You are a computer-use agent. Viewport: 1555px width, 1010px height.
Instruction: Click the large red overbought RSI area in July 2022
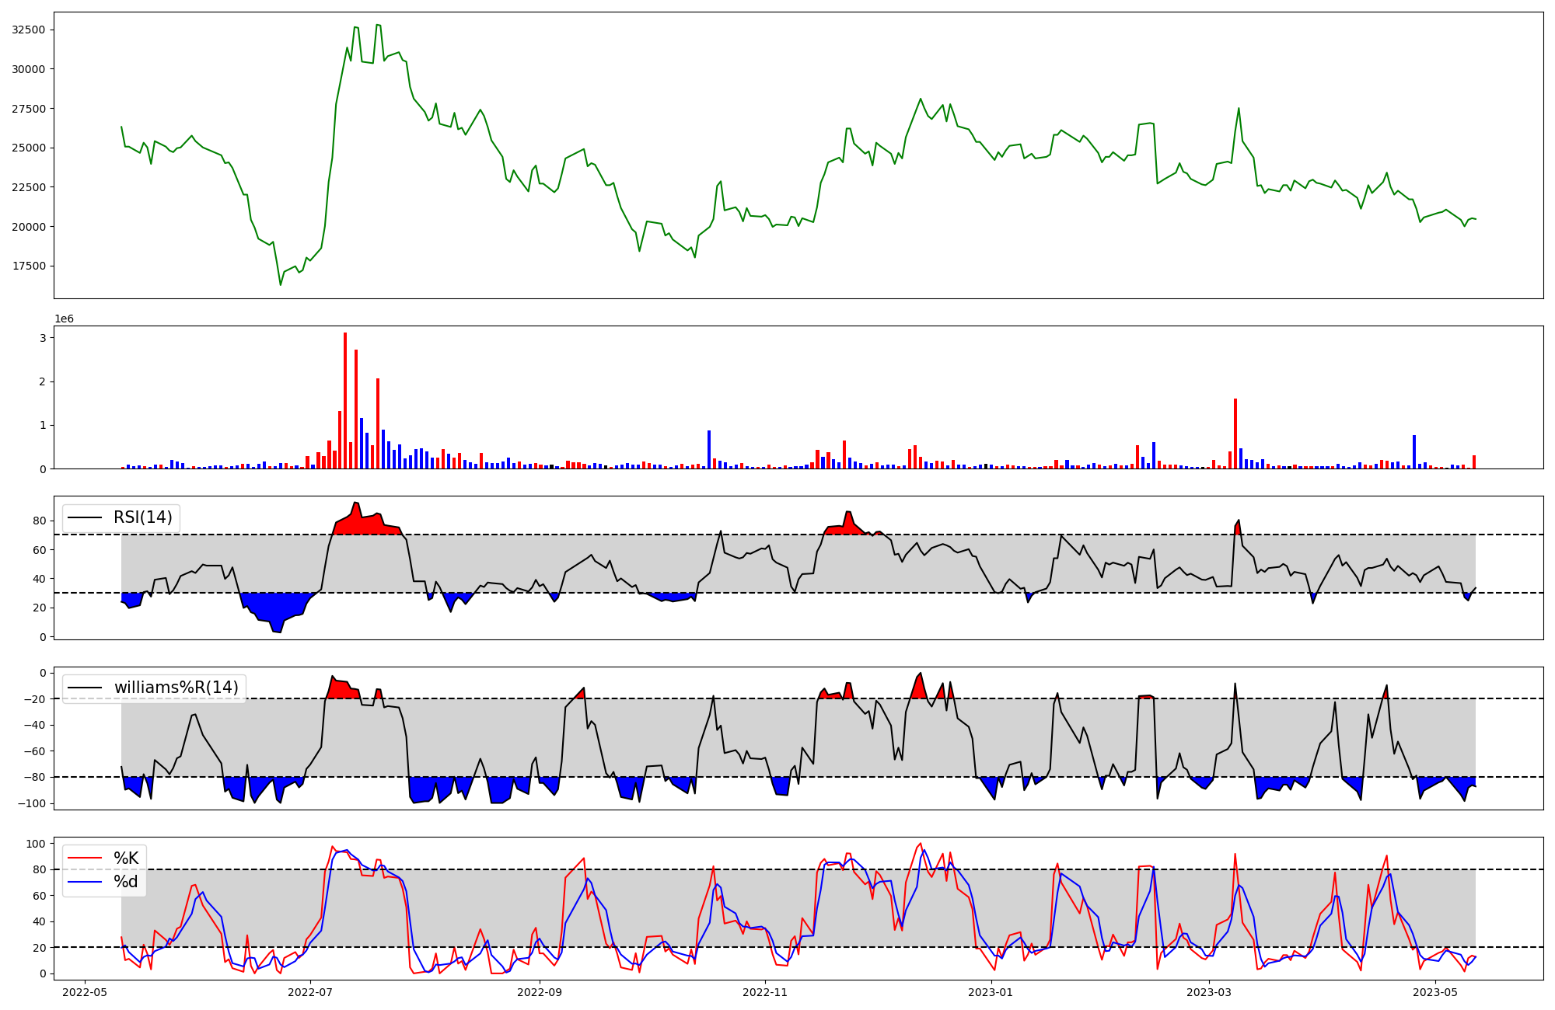[x=365, y=524]
